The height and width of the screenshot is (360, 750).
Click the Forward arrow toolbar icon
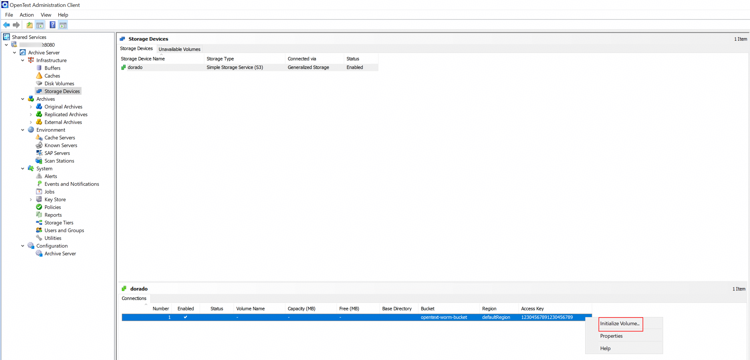coord(16,25)
